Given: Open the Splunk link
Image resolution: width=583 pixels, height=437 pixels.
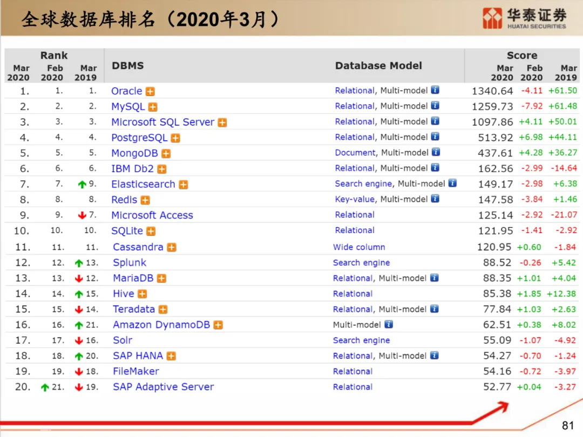Looking at the screenshot, I should [x=130, y=263].
